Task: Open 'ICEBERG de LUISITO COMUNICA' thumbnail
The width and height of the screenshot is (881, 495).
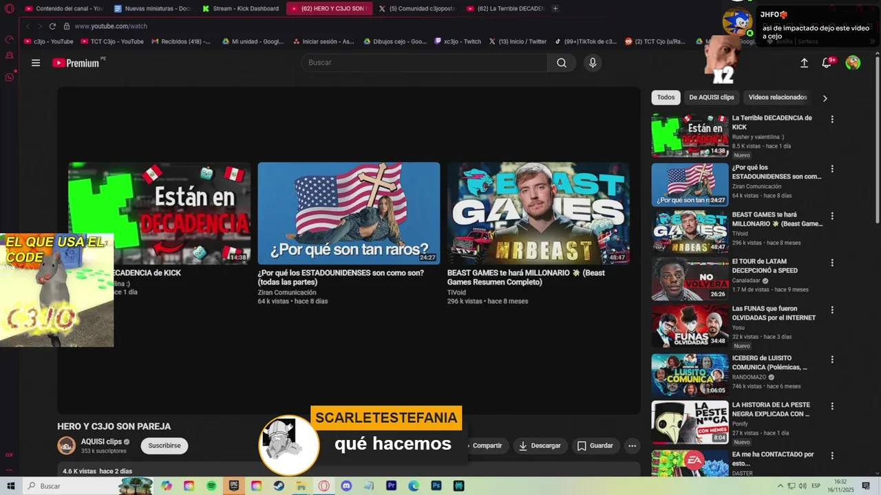Action: 690,375
